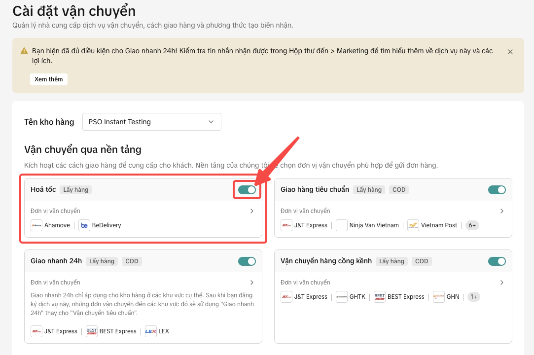The width and height of the screenshot is (534, 355).
Task: Turn off Giao hàng tiêu chuẩn toggle
Action: pyautogui.click(x=497, y=190)
